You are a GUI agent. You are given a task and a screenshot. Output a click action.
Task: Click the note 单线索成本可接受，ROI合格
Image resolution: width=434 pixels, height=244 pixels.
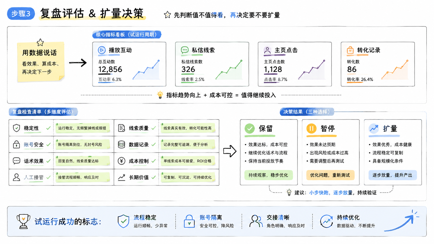tap(188, 161)
